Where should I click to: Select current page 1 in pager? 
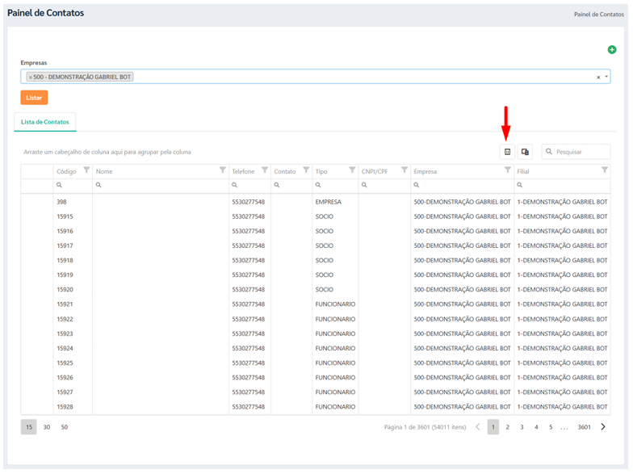click(x=493, y=427)
